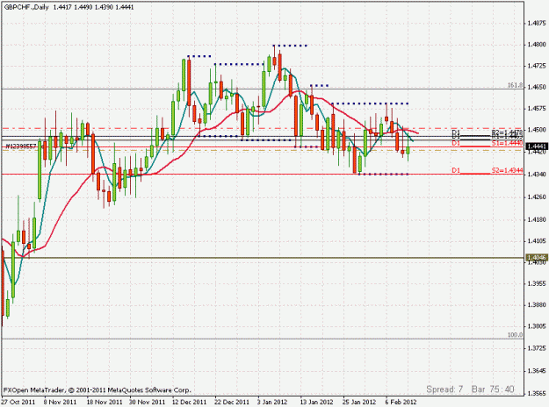This screenshot has width=549, height=407.
Task: Click the S2=1.4344 pivot label
Action: click(507, 171)
